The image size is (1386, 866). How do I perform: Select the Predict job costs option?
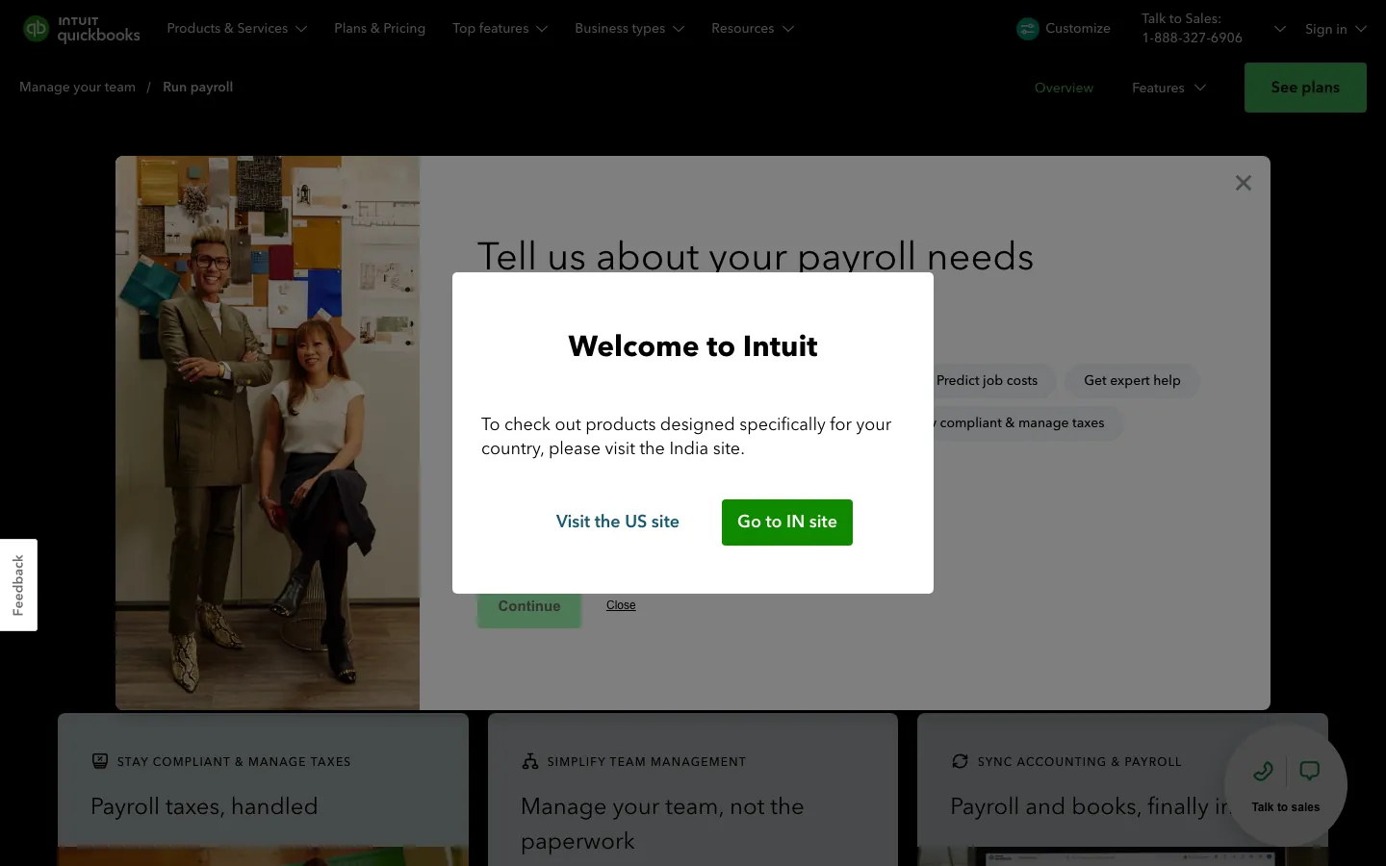point(993,380)
